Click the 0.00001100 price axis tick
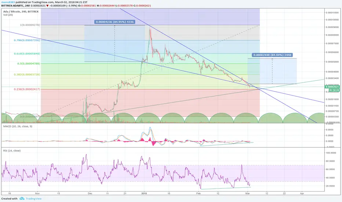 332,106
